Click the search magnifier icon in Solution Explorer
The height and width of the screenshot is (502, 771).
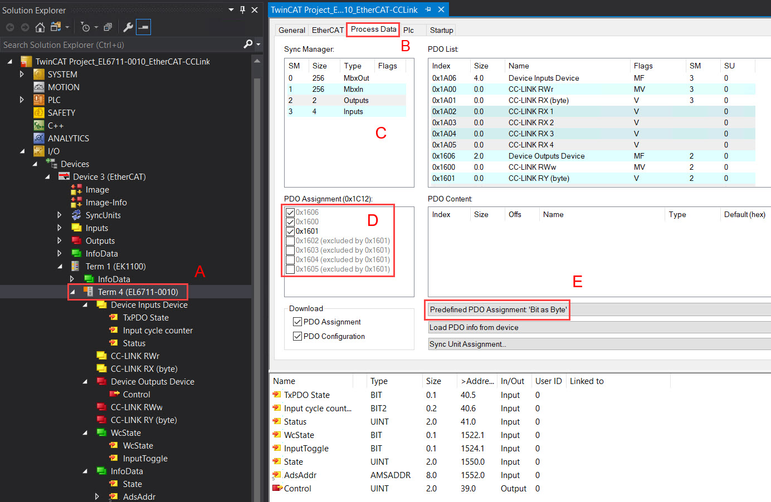248,44
